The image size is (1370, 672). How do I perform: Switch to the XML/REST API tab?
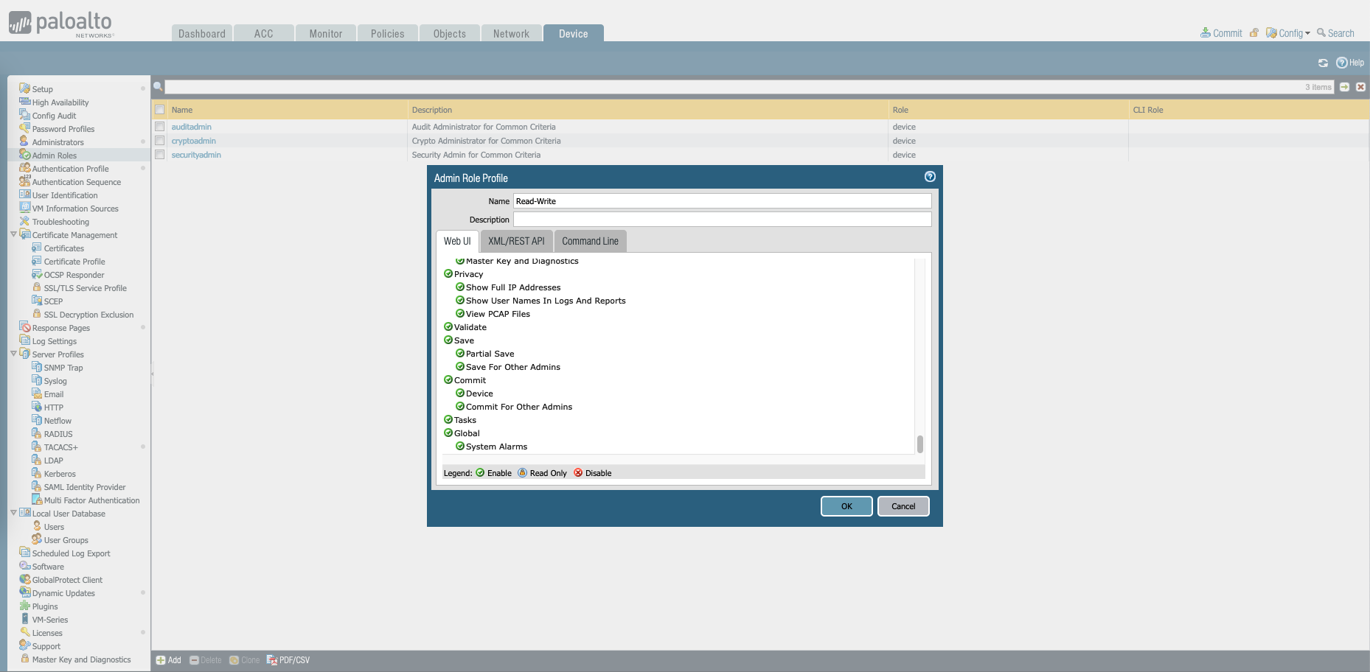pyautogui.click(x=516, y=241)
